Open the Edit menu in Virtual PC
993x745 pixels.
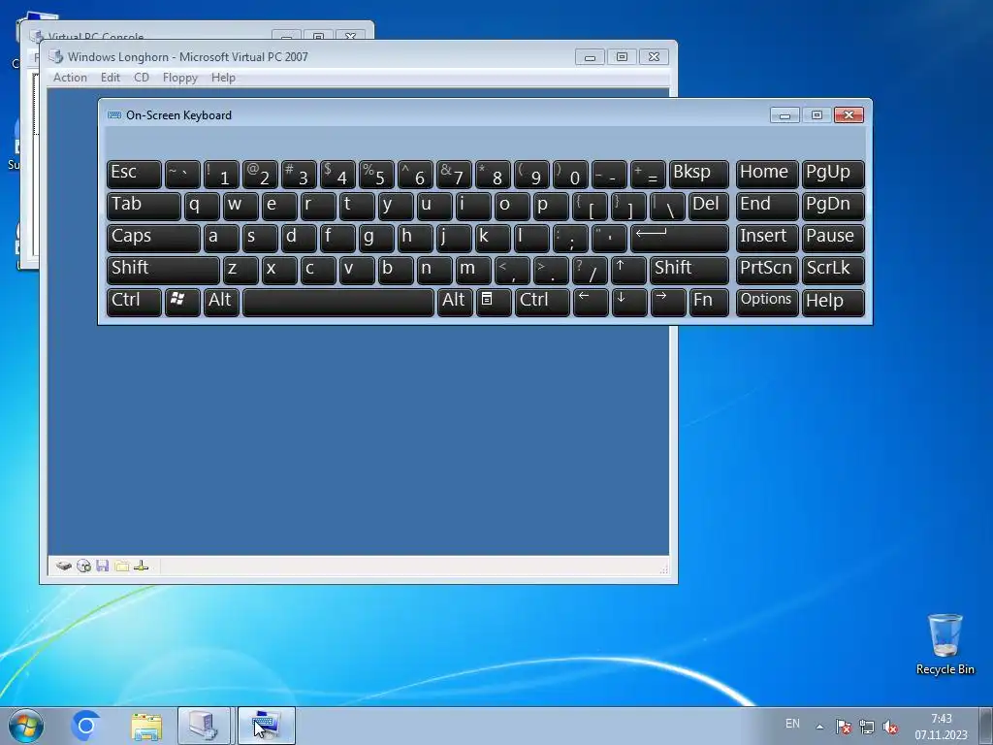[111, 78]
